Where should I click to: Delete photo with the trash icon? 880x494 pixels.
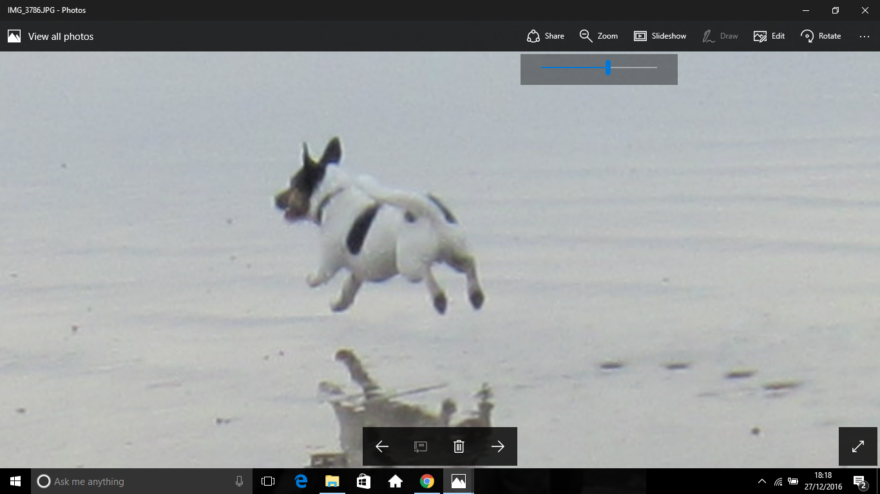point(459,446)
